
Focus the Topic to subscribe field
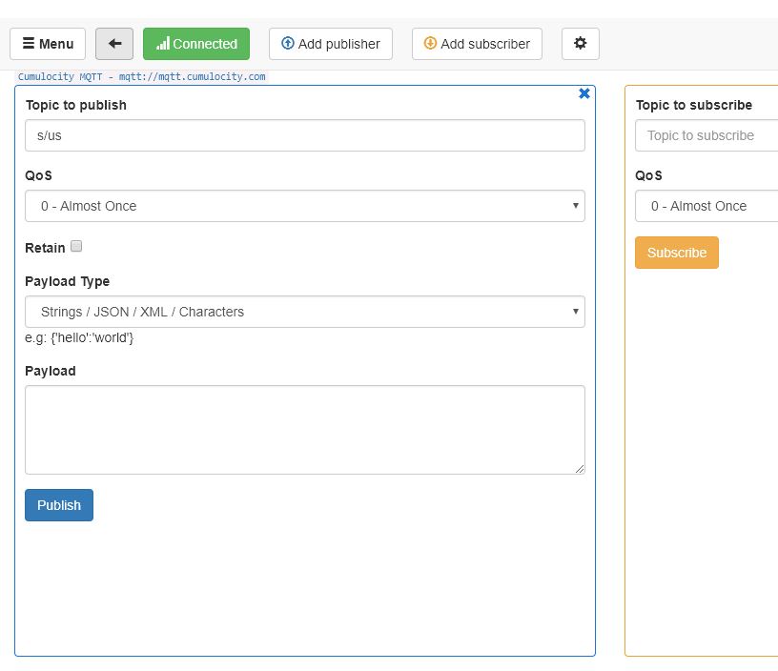[x=706, y=135]
